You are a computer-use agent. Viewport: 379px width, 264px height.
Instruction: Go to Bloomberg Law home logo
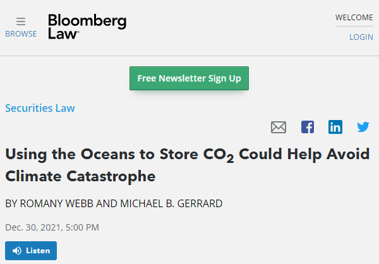[87, 27]
